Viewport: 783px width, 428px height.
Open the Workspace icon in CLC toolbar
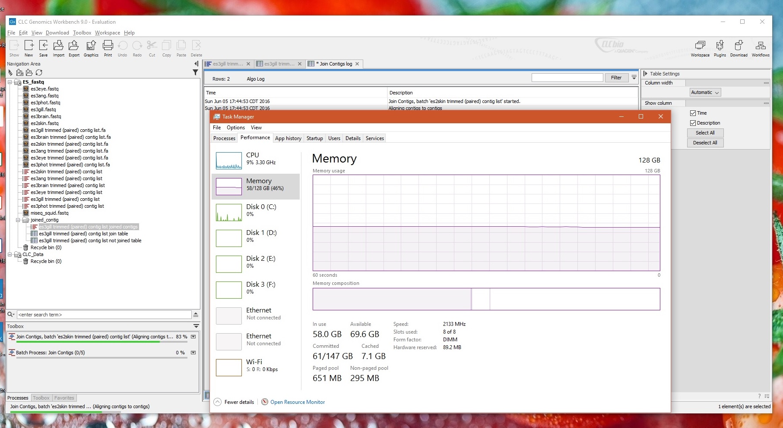700,48
